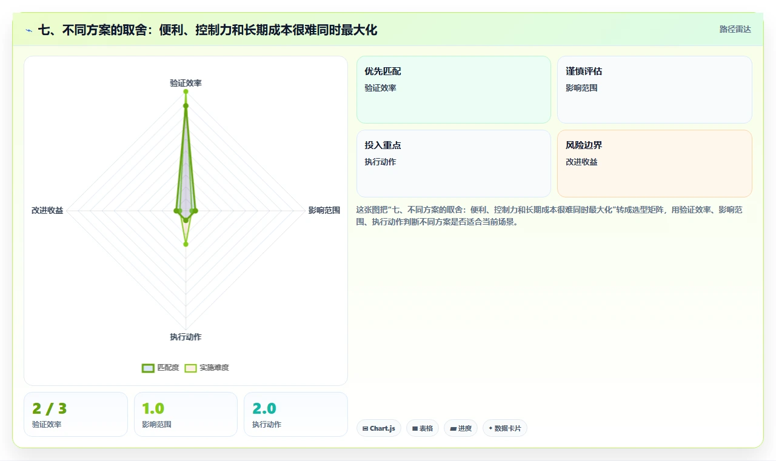
Task: Select the Chart.js tag
Action: click(x=379, y=428)
